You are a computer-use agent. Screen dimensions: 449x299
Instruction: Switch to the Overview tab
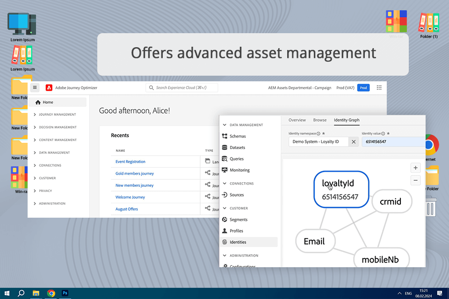click(x=297, y=120)
